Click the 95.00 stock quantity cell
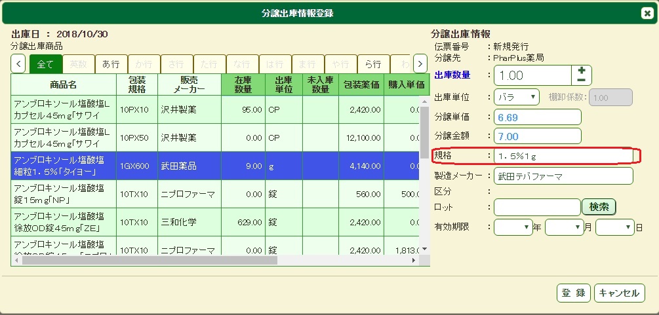659x315 pixels. [243, 109]
